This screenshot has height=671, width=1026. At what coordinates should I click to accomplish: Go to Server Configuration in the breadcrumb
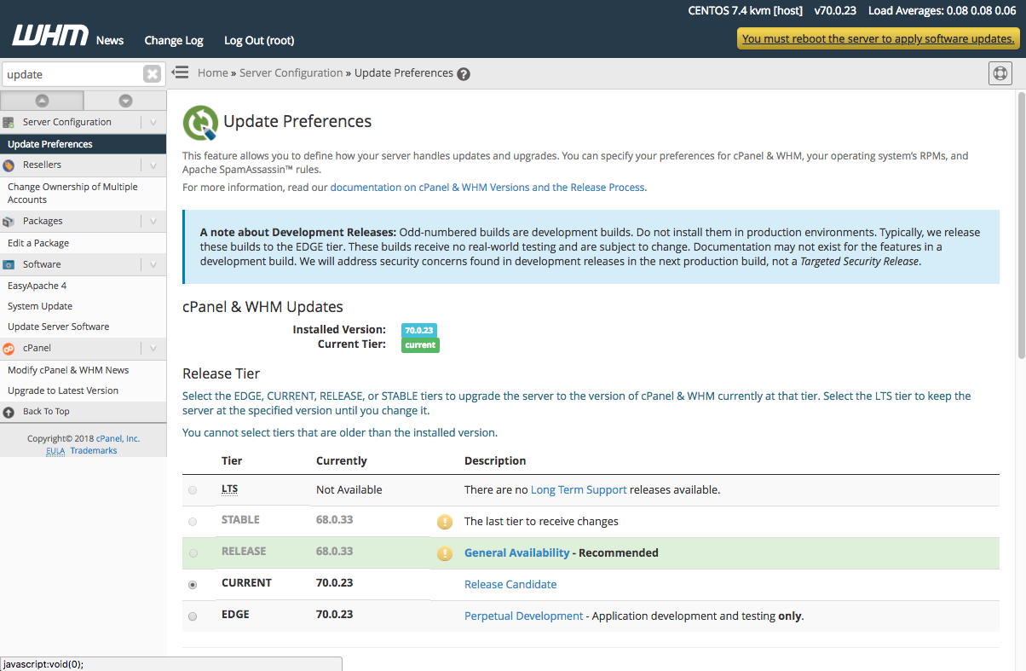click(x=291, y=73)
